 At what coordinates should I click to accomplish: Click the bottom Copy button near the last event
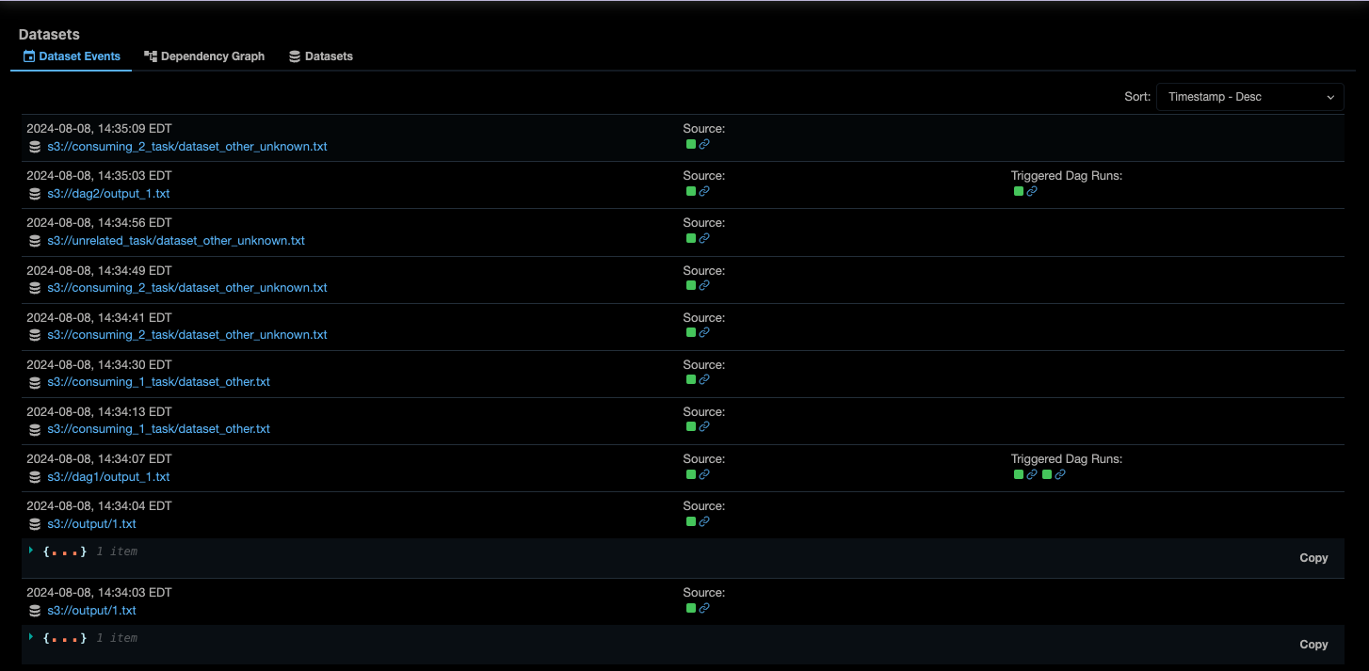pyautogui.click(x=1313, y=644)
